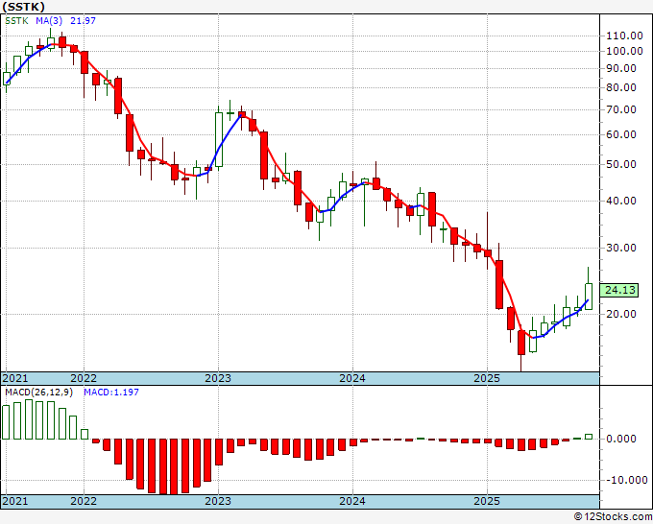Click the green SSTK series legend label
The height and width of the screenshot is (524, 653).
(x=16, y=21)
